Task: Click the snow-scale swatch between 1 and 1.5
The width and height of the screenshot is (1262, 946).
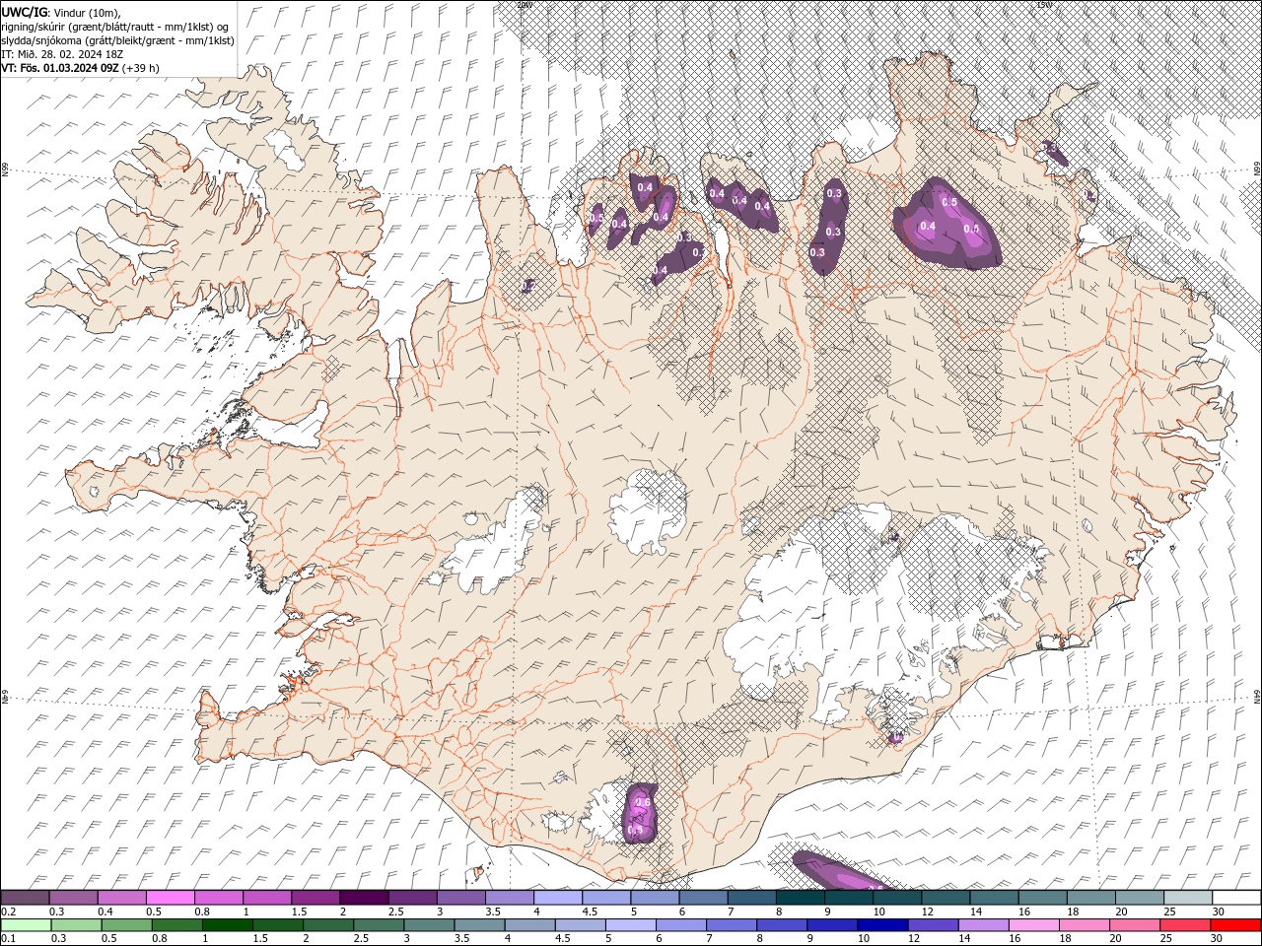Action: [267, 898]
